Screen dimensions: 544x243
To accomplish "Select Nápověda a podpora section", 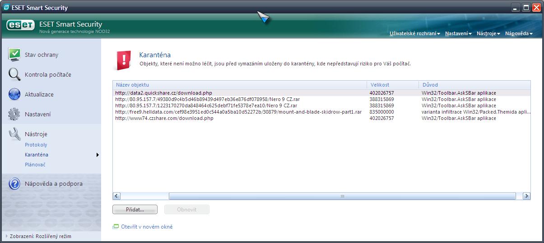I will point(54,183).
